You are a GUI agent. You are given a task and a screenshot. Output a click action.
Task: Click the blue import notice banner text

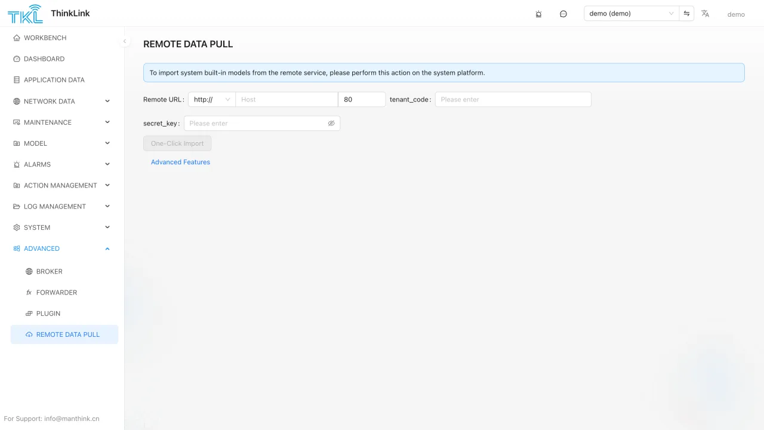317,73
